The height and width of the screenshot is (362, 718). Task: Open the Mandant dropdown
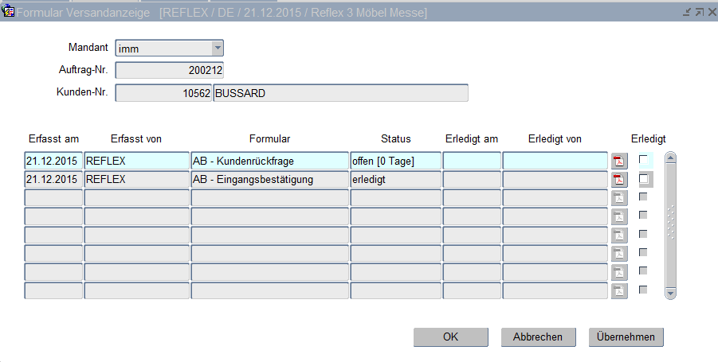pyautogui.click(x=218, y=49)
